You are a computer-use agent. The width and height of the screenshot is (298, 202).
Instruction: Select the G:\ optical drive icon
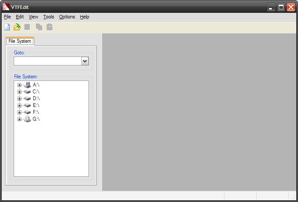[x=27, y=119]
